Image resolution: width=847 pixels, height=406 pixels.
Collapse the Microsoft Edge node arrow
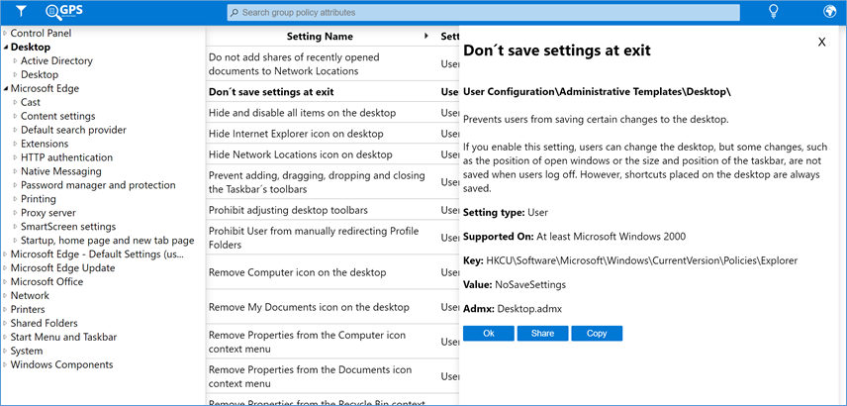pos(5,89)
